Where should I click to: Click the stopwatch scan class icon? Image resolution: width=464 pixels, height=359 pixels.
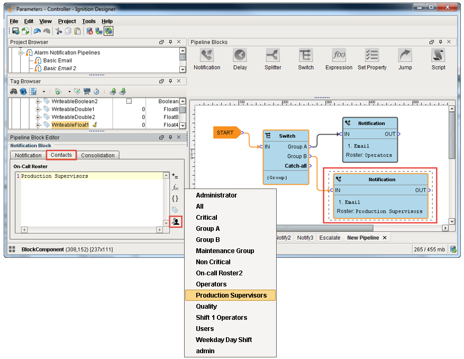(x=96, y=92)
